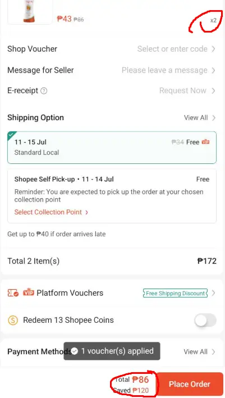The width and height of the screenshot is (225, 398).
Task: Tap the Platform Vouchers ticket icon
Action: click(13, 293)
